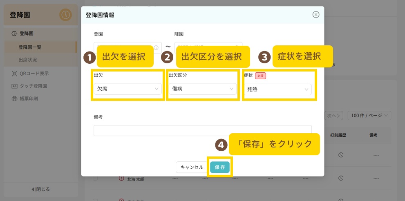
Task: Click red alert icon next to 北海 太郎
Action: coord(121,179)
